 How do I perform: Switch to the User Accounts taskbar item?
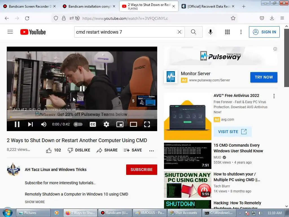[184, 213]
